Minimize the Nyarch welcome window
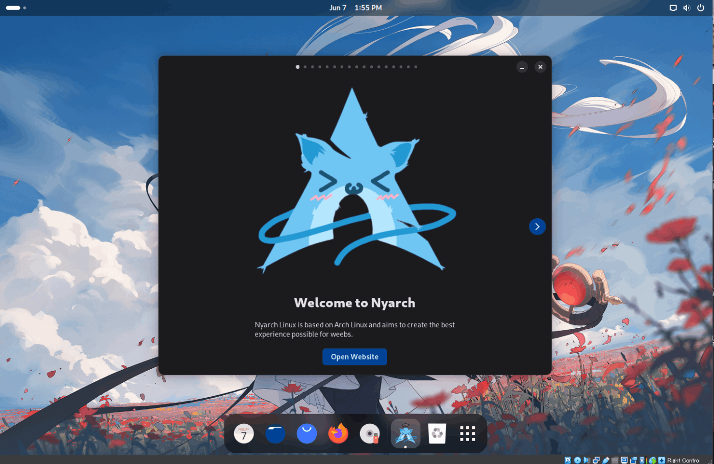Viewport: 714px width, 464px height. (522, 67)
